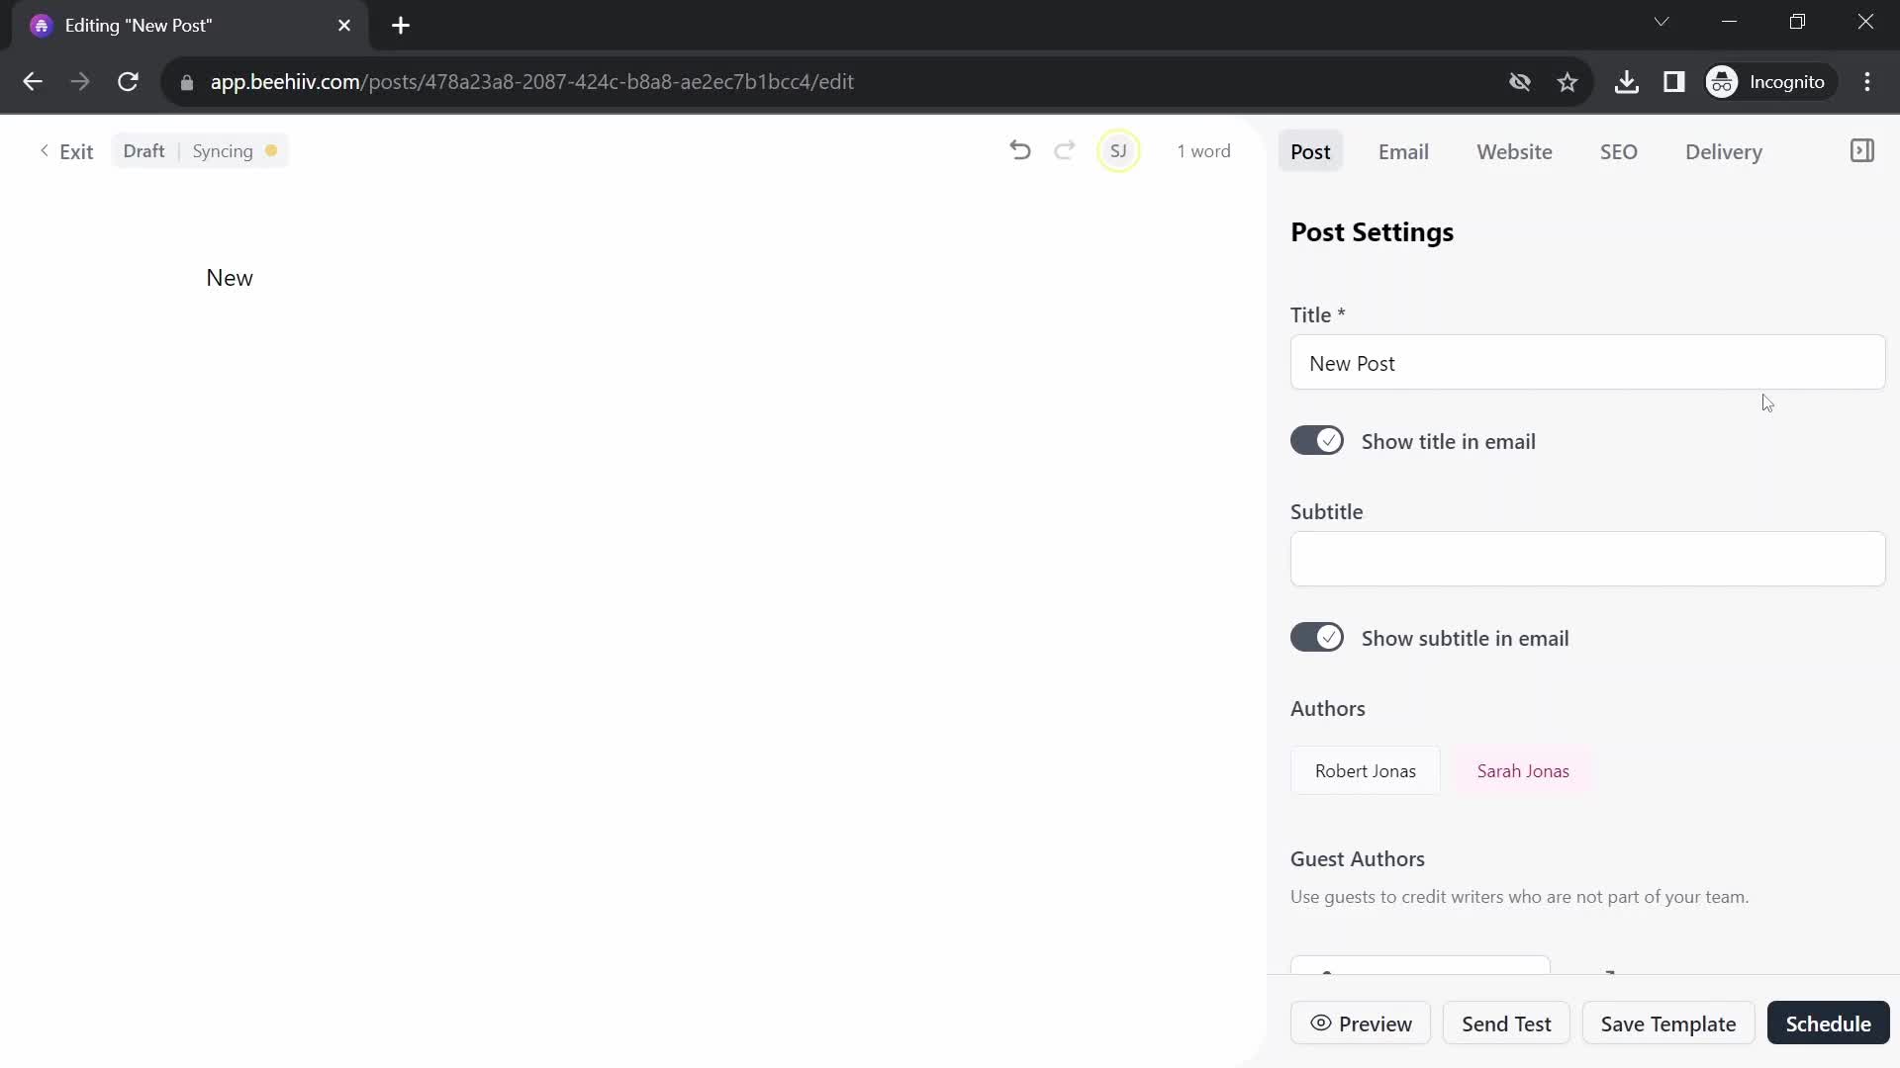Viewport: 1900px width, 1068px height.
Task: Click the undo arrow icon
Action: click(1019, 151)
